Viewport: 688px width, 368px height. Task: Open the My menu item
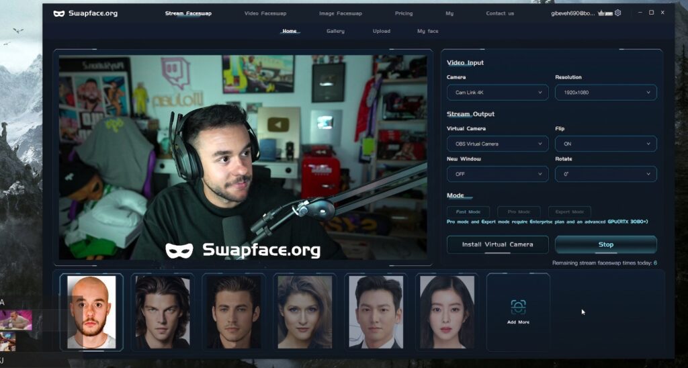pyautogui.click(x=449, y=13)
